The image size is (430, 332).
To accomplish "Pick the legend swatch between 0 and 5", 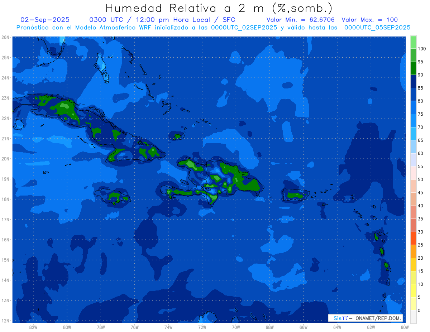I will [413, 303].
